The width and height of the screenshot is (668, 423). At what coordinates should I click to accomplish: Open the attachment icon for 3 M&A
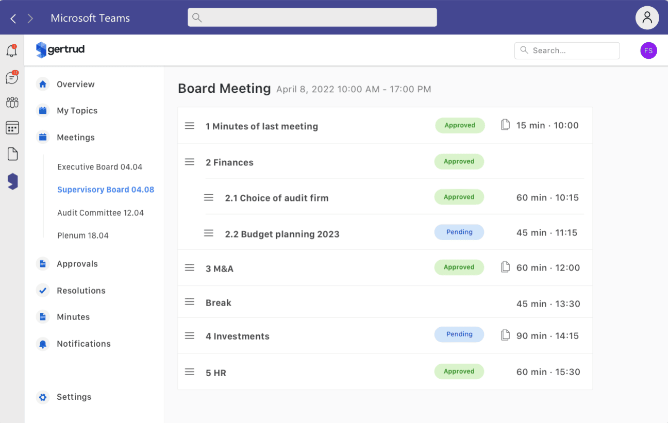506,267
